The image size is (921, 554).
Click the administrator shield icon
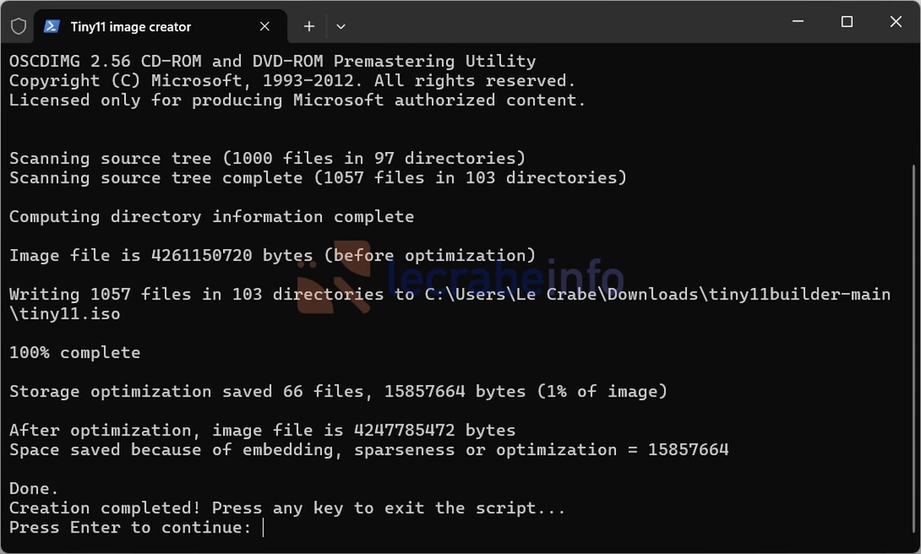click(x=19, y=26)
